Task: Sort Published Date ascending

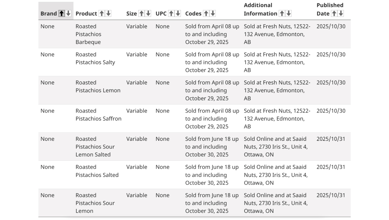Action: click(334, 13)
